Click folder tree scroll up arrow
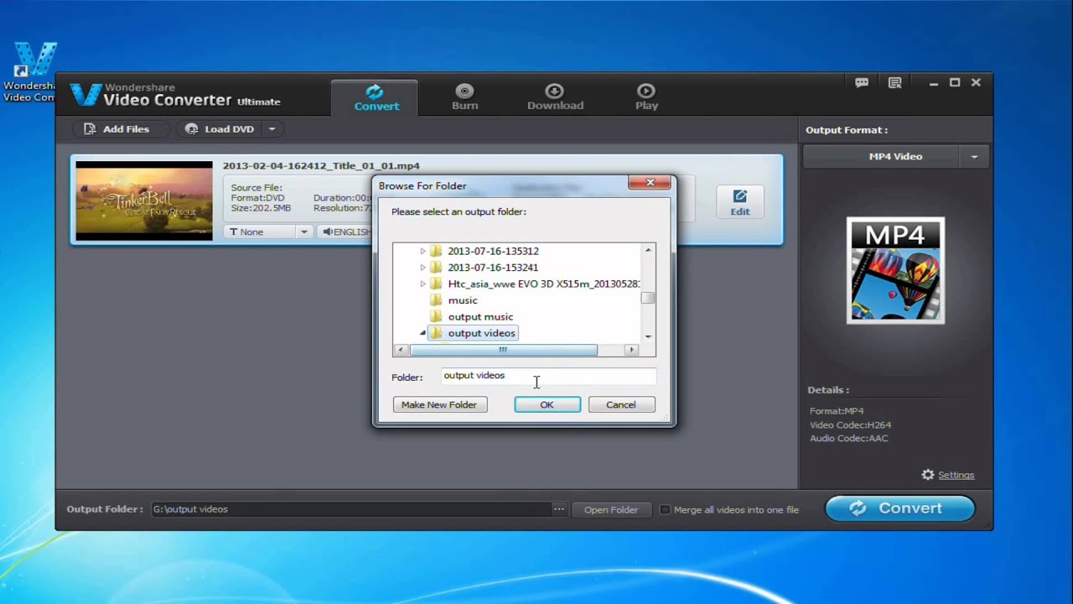The image size is (1073, 604). pyautogui.click(x=648, y=250)
